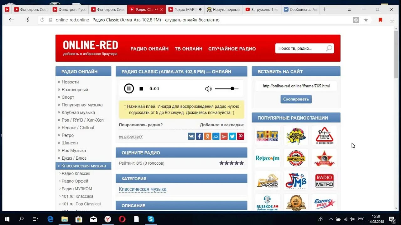Open Радио МУЗКОМ station link
This screenshot has width=401, height=225.
click(77, 189)
